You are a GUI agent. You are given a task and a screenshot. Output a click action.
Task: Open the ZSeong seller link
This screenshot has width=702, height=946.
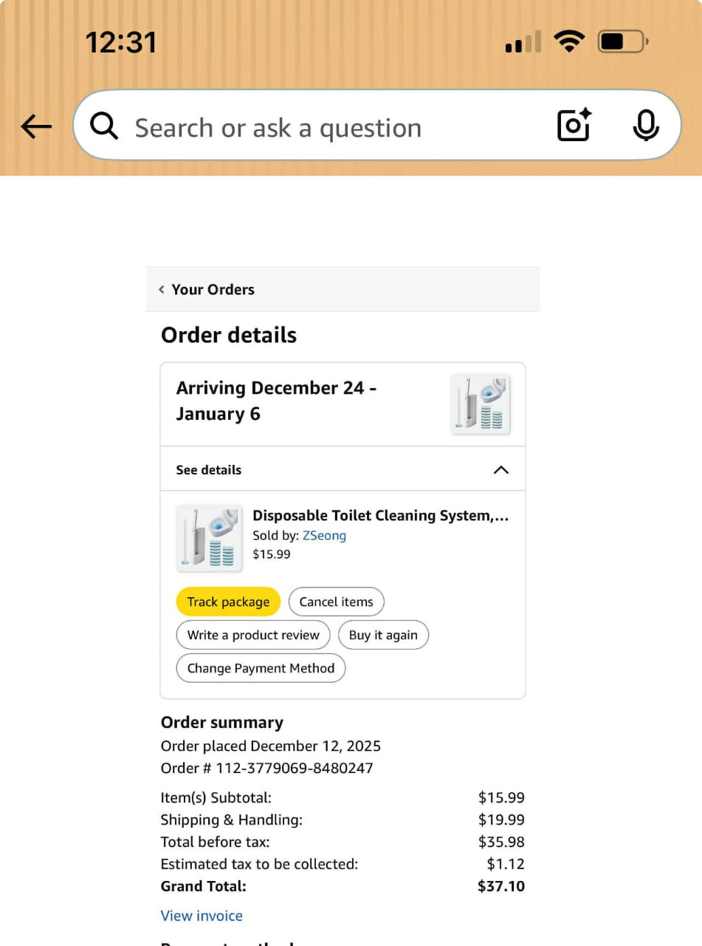point(324,536)
